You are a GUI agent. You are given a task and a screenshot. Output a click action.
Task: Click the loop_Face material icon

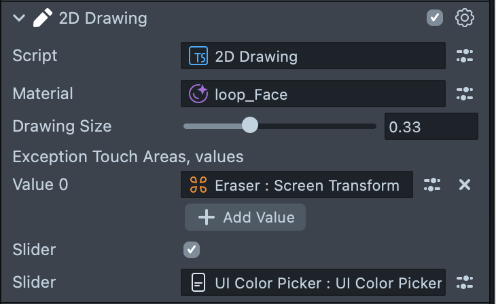click(198, 94)
